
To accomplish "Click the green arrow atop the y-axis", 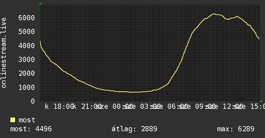I will 40,4.
